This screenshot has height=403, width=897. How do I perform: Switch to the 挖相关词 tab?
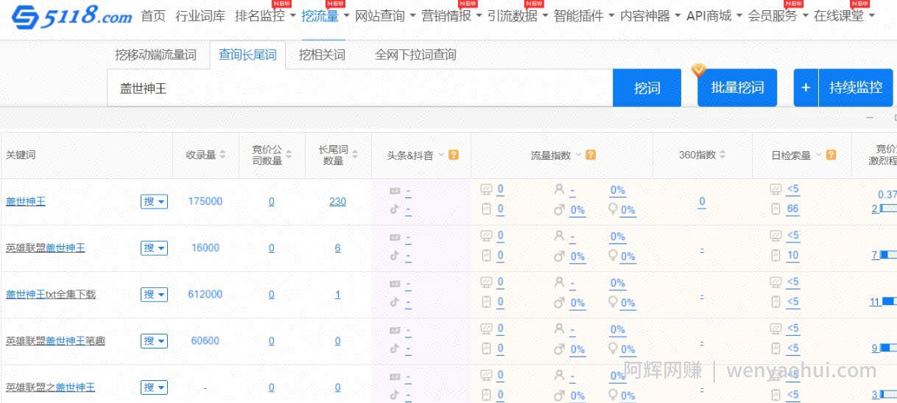click(322, 55)
